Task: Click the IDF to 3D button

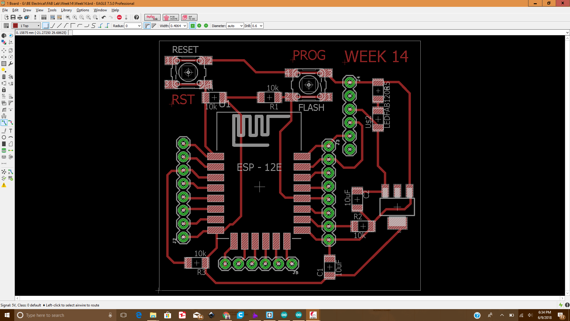Action: pos(189,18)
